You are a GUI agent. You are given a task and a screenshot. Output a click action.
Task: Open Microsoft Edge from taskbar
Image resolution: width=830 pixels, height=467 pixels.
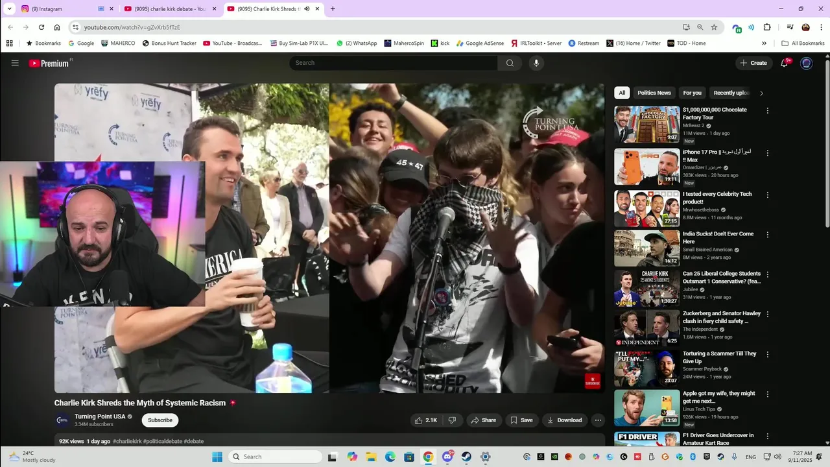pyautogui.click(x=390, y=457)
